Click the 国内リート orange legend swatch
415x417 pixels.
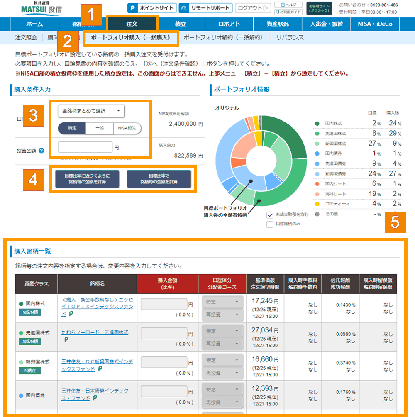(317, 184)
